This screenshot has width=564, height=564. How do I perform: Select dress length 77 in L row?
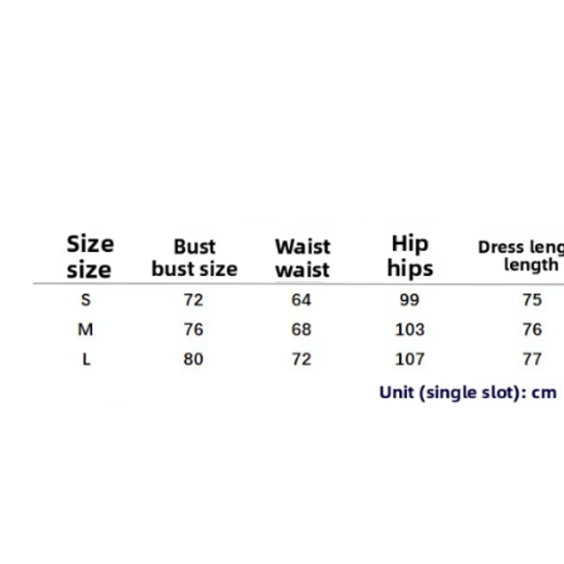[x=532, y=360]
